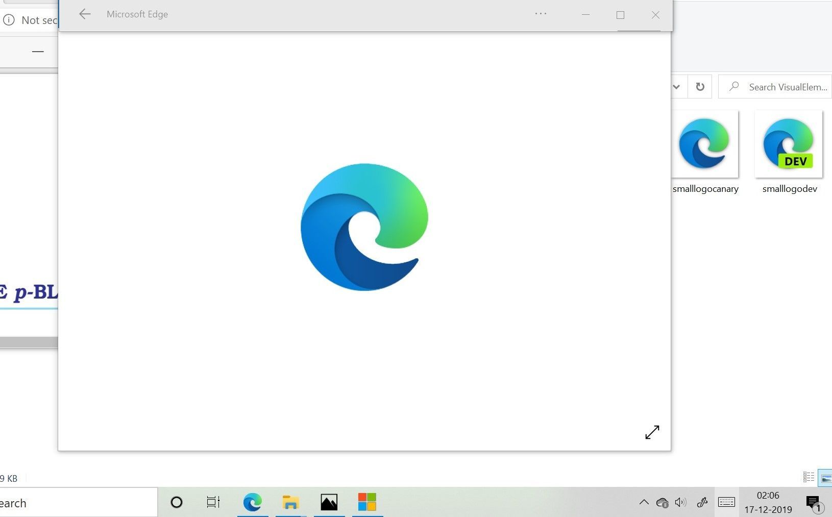Image resolution: width=832 pixels, height=517 pixels.
Task: Open the See more options menu in photo viewer
Action: (x=541, y=14)
